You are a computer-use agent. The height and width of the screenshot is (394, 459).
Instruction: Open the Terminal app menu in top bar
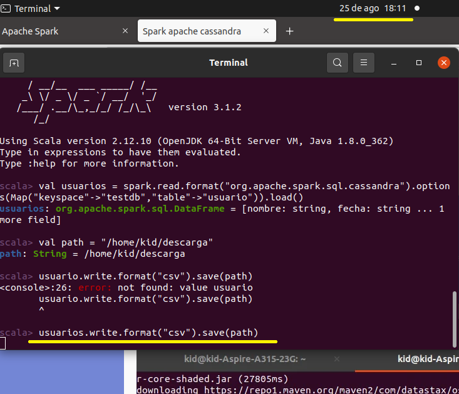(x=30, y=9)
